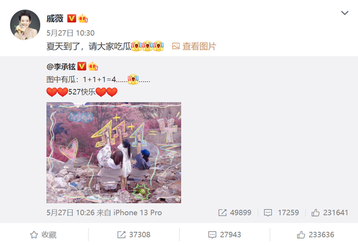The image size is (358, 245).
Task: Open comments with 27943 count
Action: click(224, 235)
